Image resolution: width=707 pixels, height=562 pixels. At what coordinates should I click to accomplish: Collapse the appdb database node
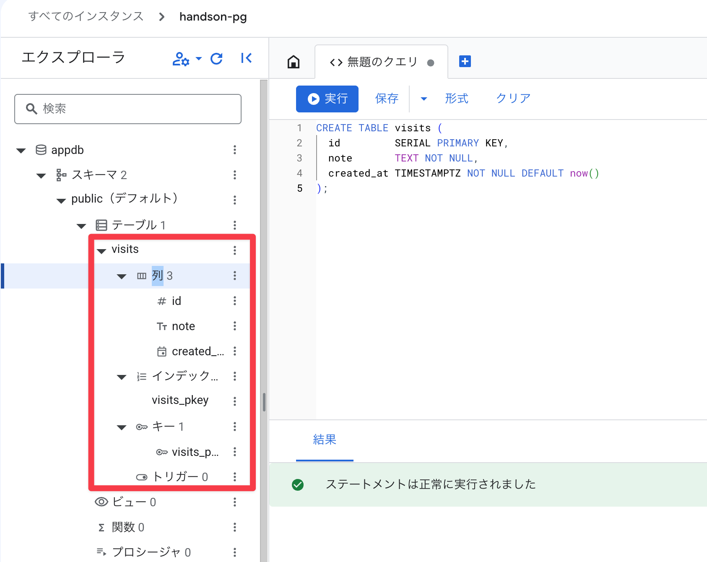pyautogui.click(x=21, y=151)
